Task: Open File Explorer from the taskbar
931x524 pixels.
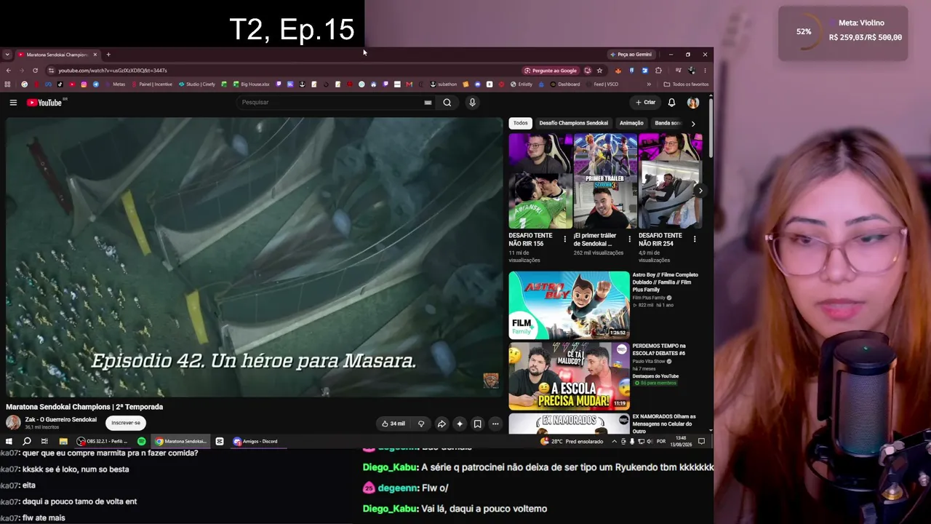Action: 63,441
